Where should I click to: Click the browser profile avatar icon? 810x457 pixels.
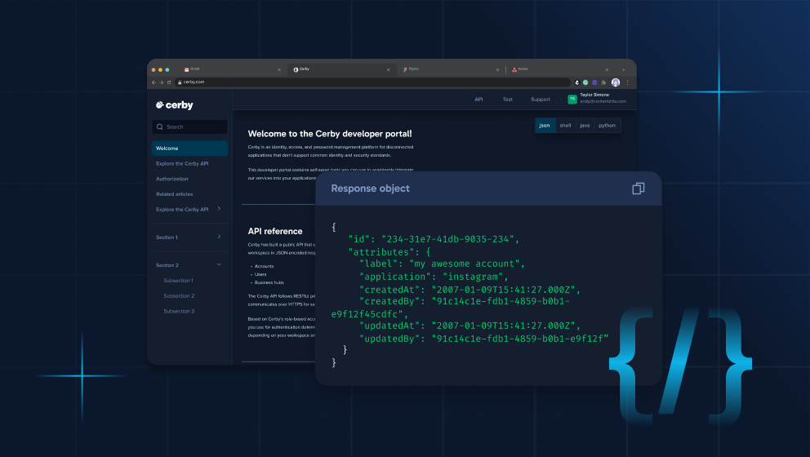tap(616, 82)
